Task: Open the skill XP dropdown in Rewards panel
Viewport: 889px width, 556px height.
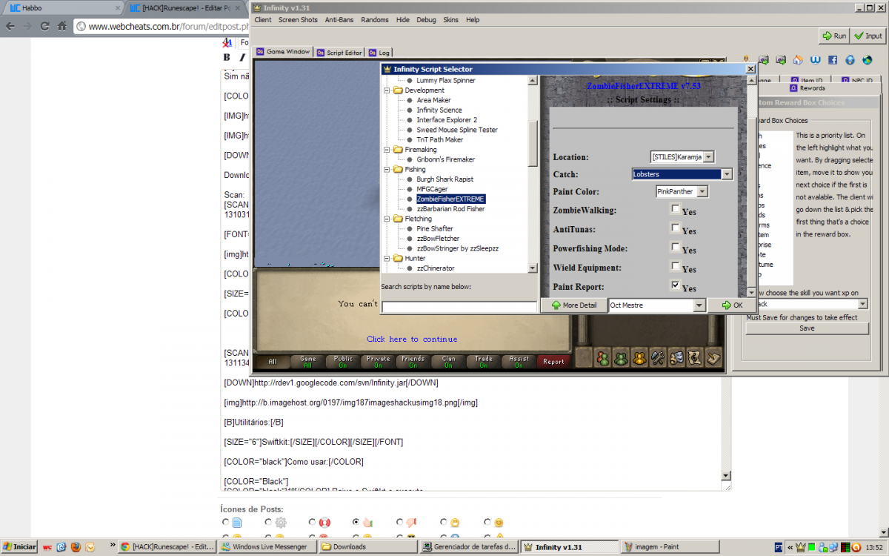Action: click(x=808, y=304)
